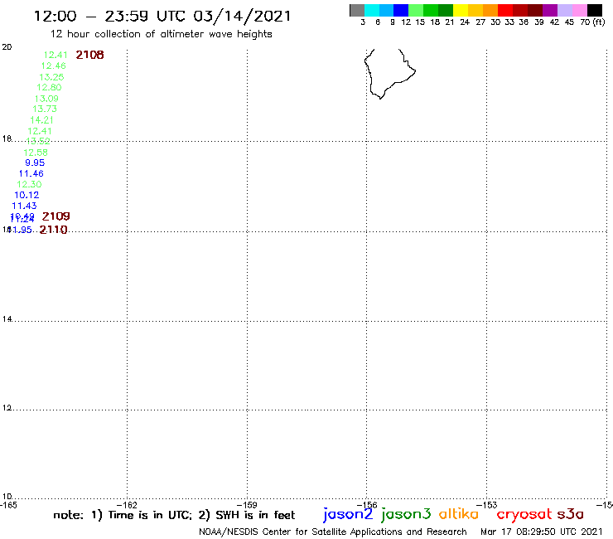Click the latitude axis label 20
The width and height of the screenshot is (613, 539).
coord(7,47)
